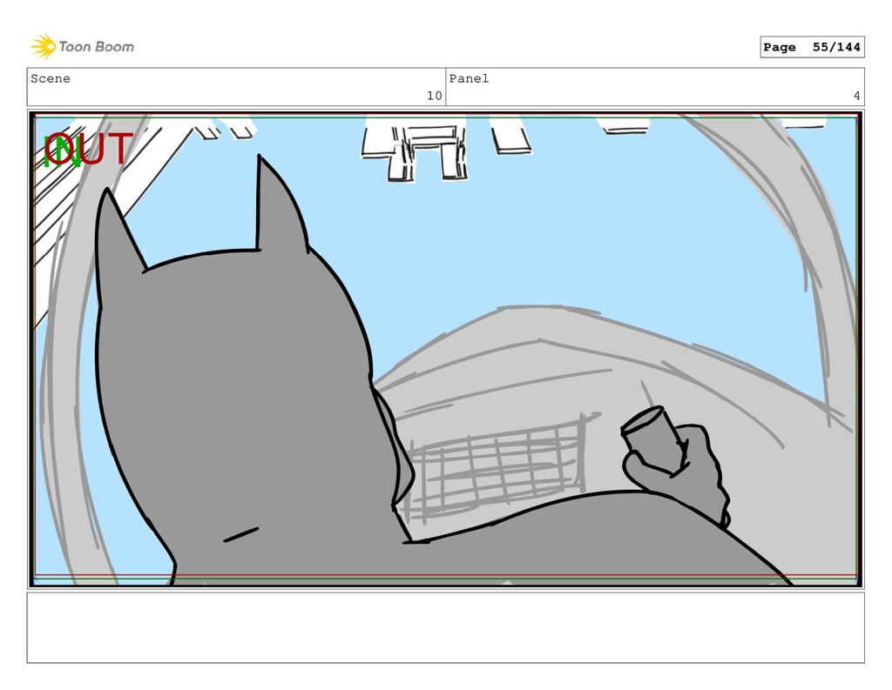Click the scene number 10
892x690 pixels.
(x=434, y=96)
